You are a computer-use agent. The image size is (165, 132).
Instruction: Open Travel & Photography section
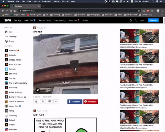pyautogui.click(x=16, y=83)
